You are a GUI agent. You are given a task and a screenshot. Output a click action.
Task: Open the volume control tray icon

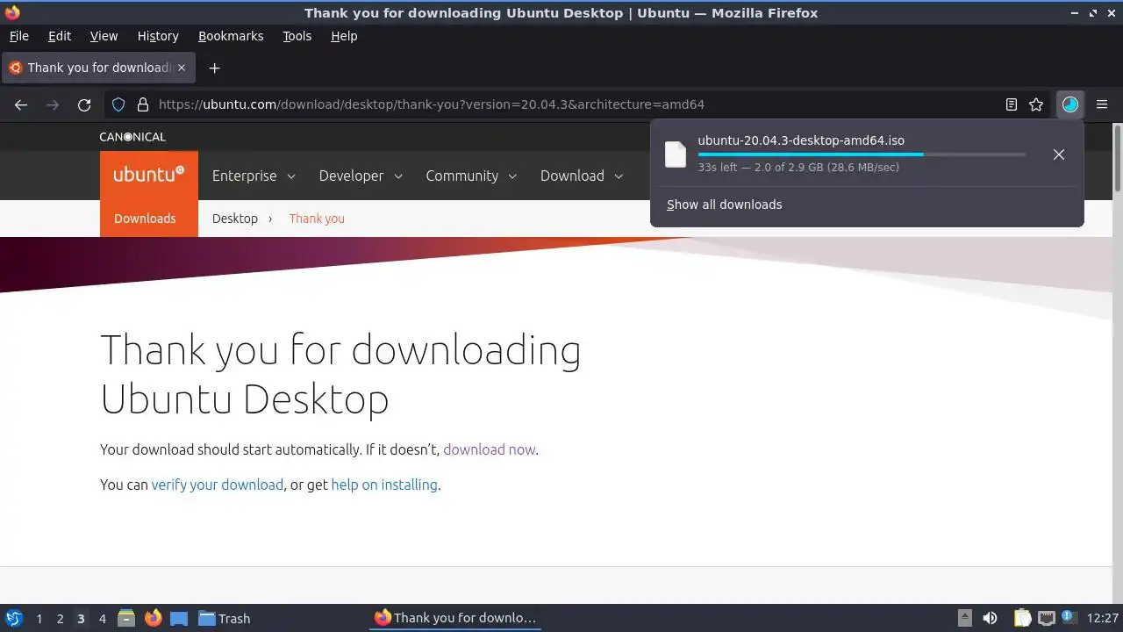pos(990,618)
